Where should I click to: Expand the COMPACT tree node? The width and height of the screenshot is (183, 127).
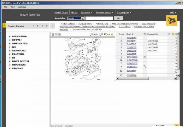(x=9, y=40)
